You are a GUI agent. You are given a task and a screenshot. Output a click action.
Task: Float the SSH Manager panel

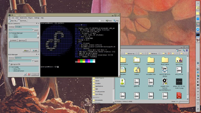click(36, 54)
